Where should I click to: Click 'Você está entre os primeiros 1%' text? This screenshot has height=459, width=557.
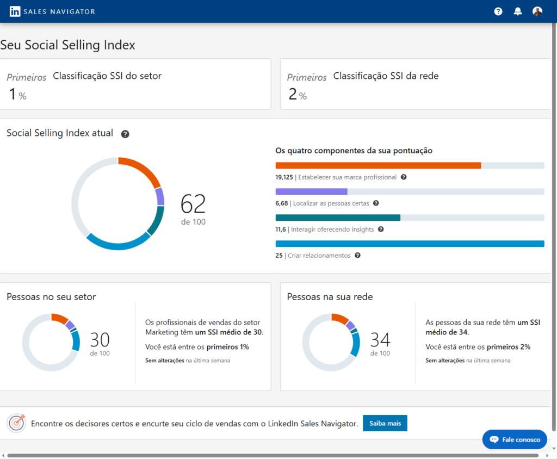pos(197,347)
